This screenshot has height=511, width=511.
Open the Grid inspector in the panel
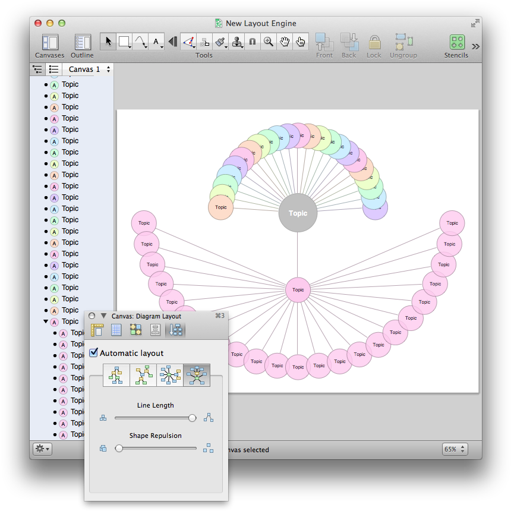[116, 330]
